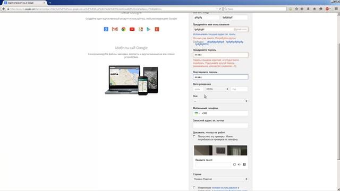This screenshot has width=340, height=191.
Task: Click the bookmark star icon in toolbar
Action: [x=296, y=9]
